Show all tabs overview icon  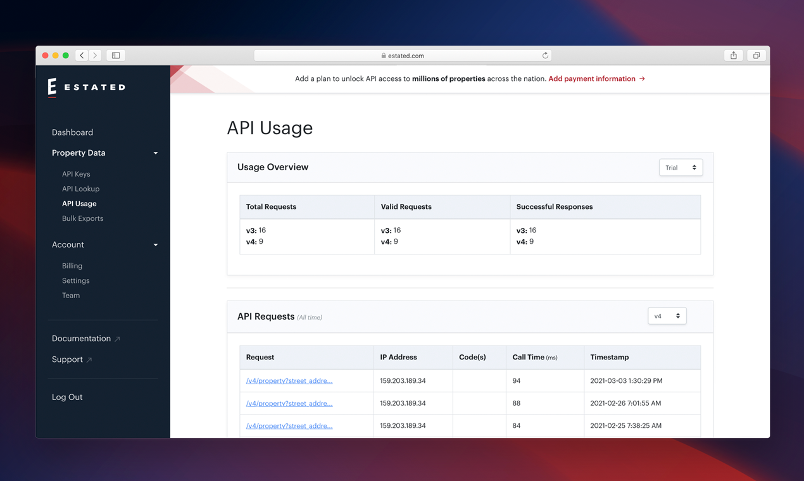point(756,56)
